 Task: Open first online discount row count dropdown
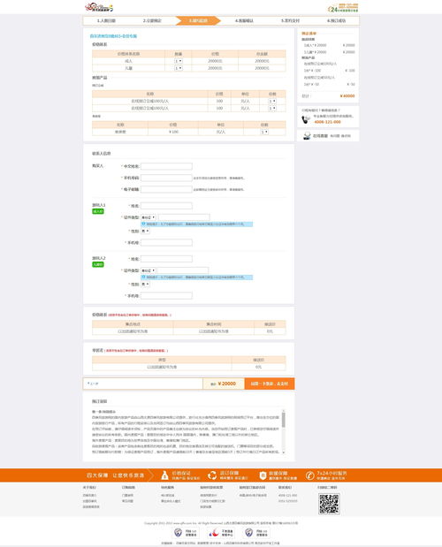coord(272,101)
